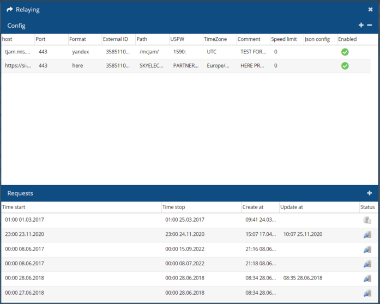Screen dimensions: 380x304
Task: Close the Relaying window
Action: (371, 10)
